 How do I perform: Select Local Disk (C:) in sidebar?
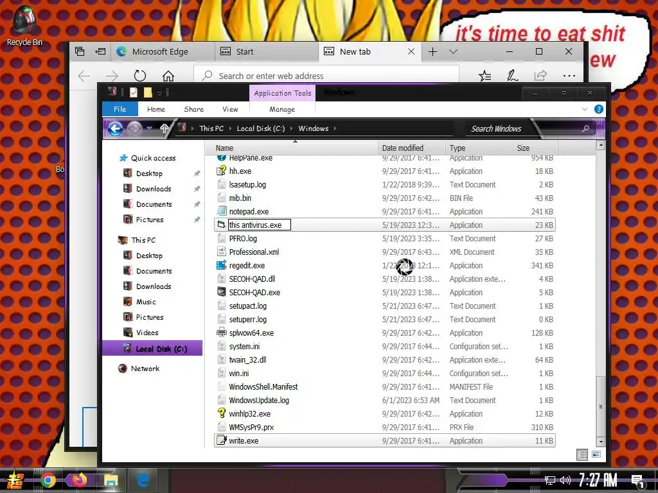click(152, 349)
